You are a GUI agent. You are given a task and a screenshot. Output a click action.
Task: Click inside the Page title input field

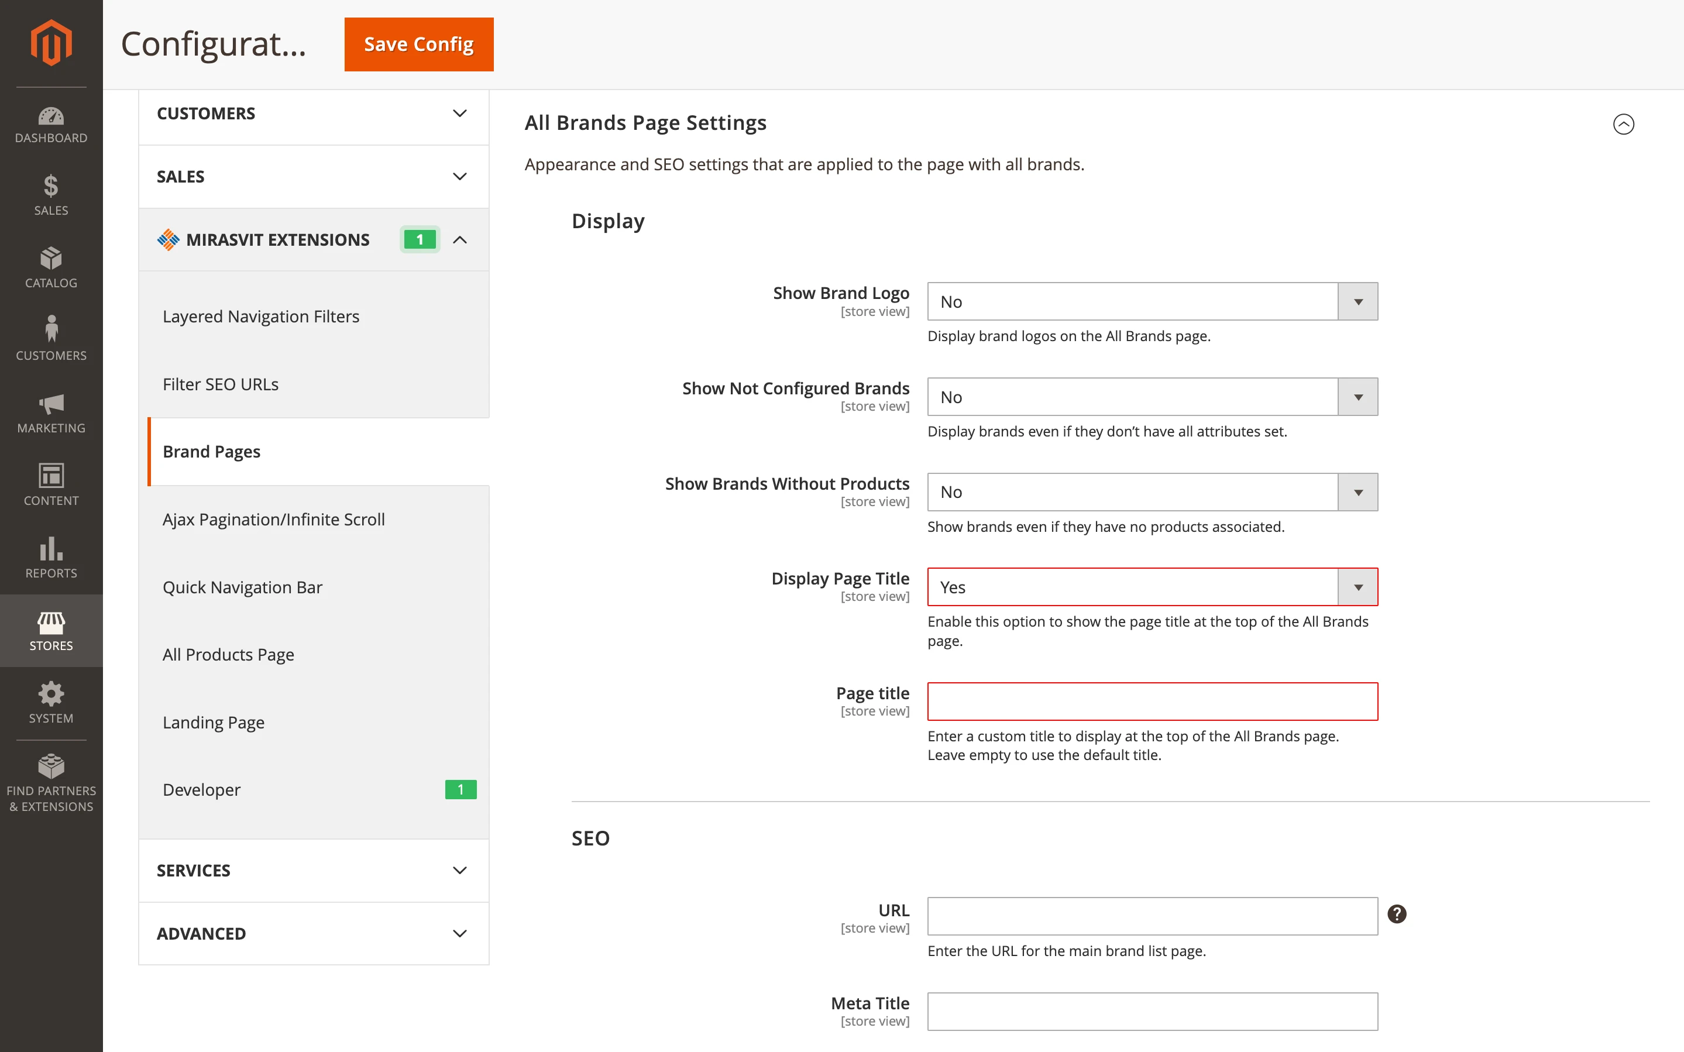[1151, 702]
